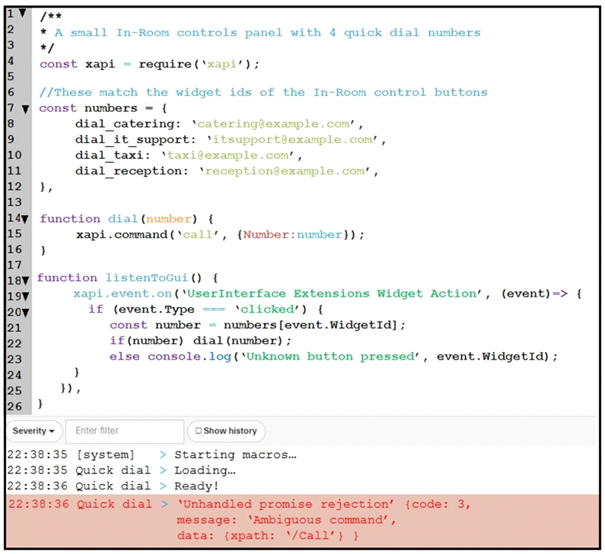Click line number 15 in the gutter
The width and height of the screenshot is (605, 554).
click(x=15, y=234)
